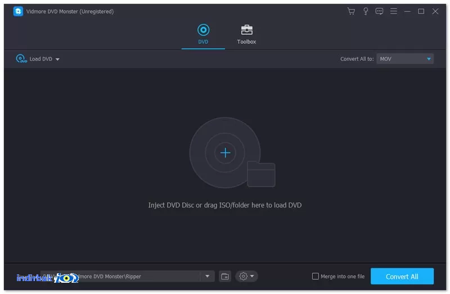Viewport: 450px width, 294px height.
Task: Open the Convert All to MOV dropdown
Action: tap(405, 59)
